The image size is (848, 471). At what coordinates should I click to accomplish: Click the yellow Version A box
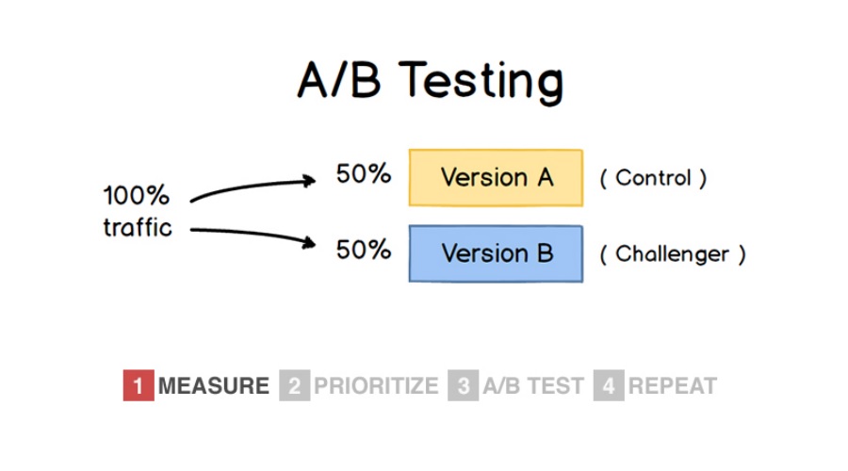coord(496,178)
